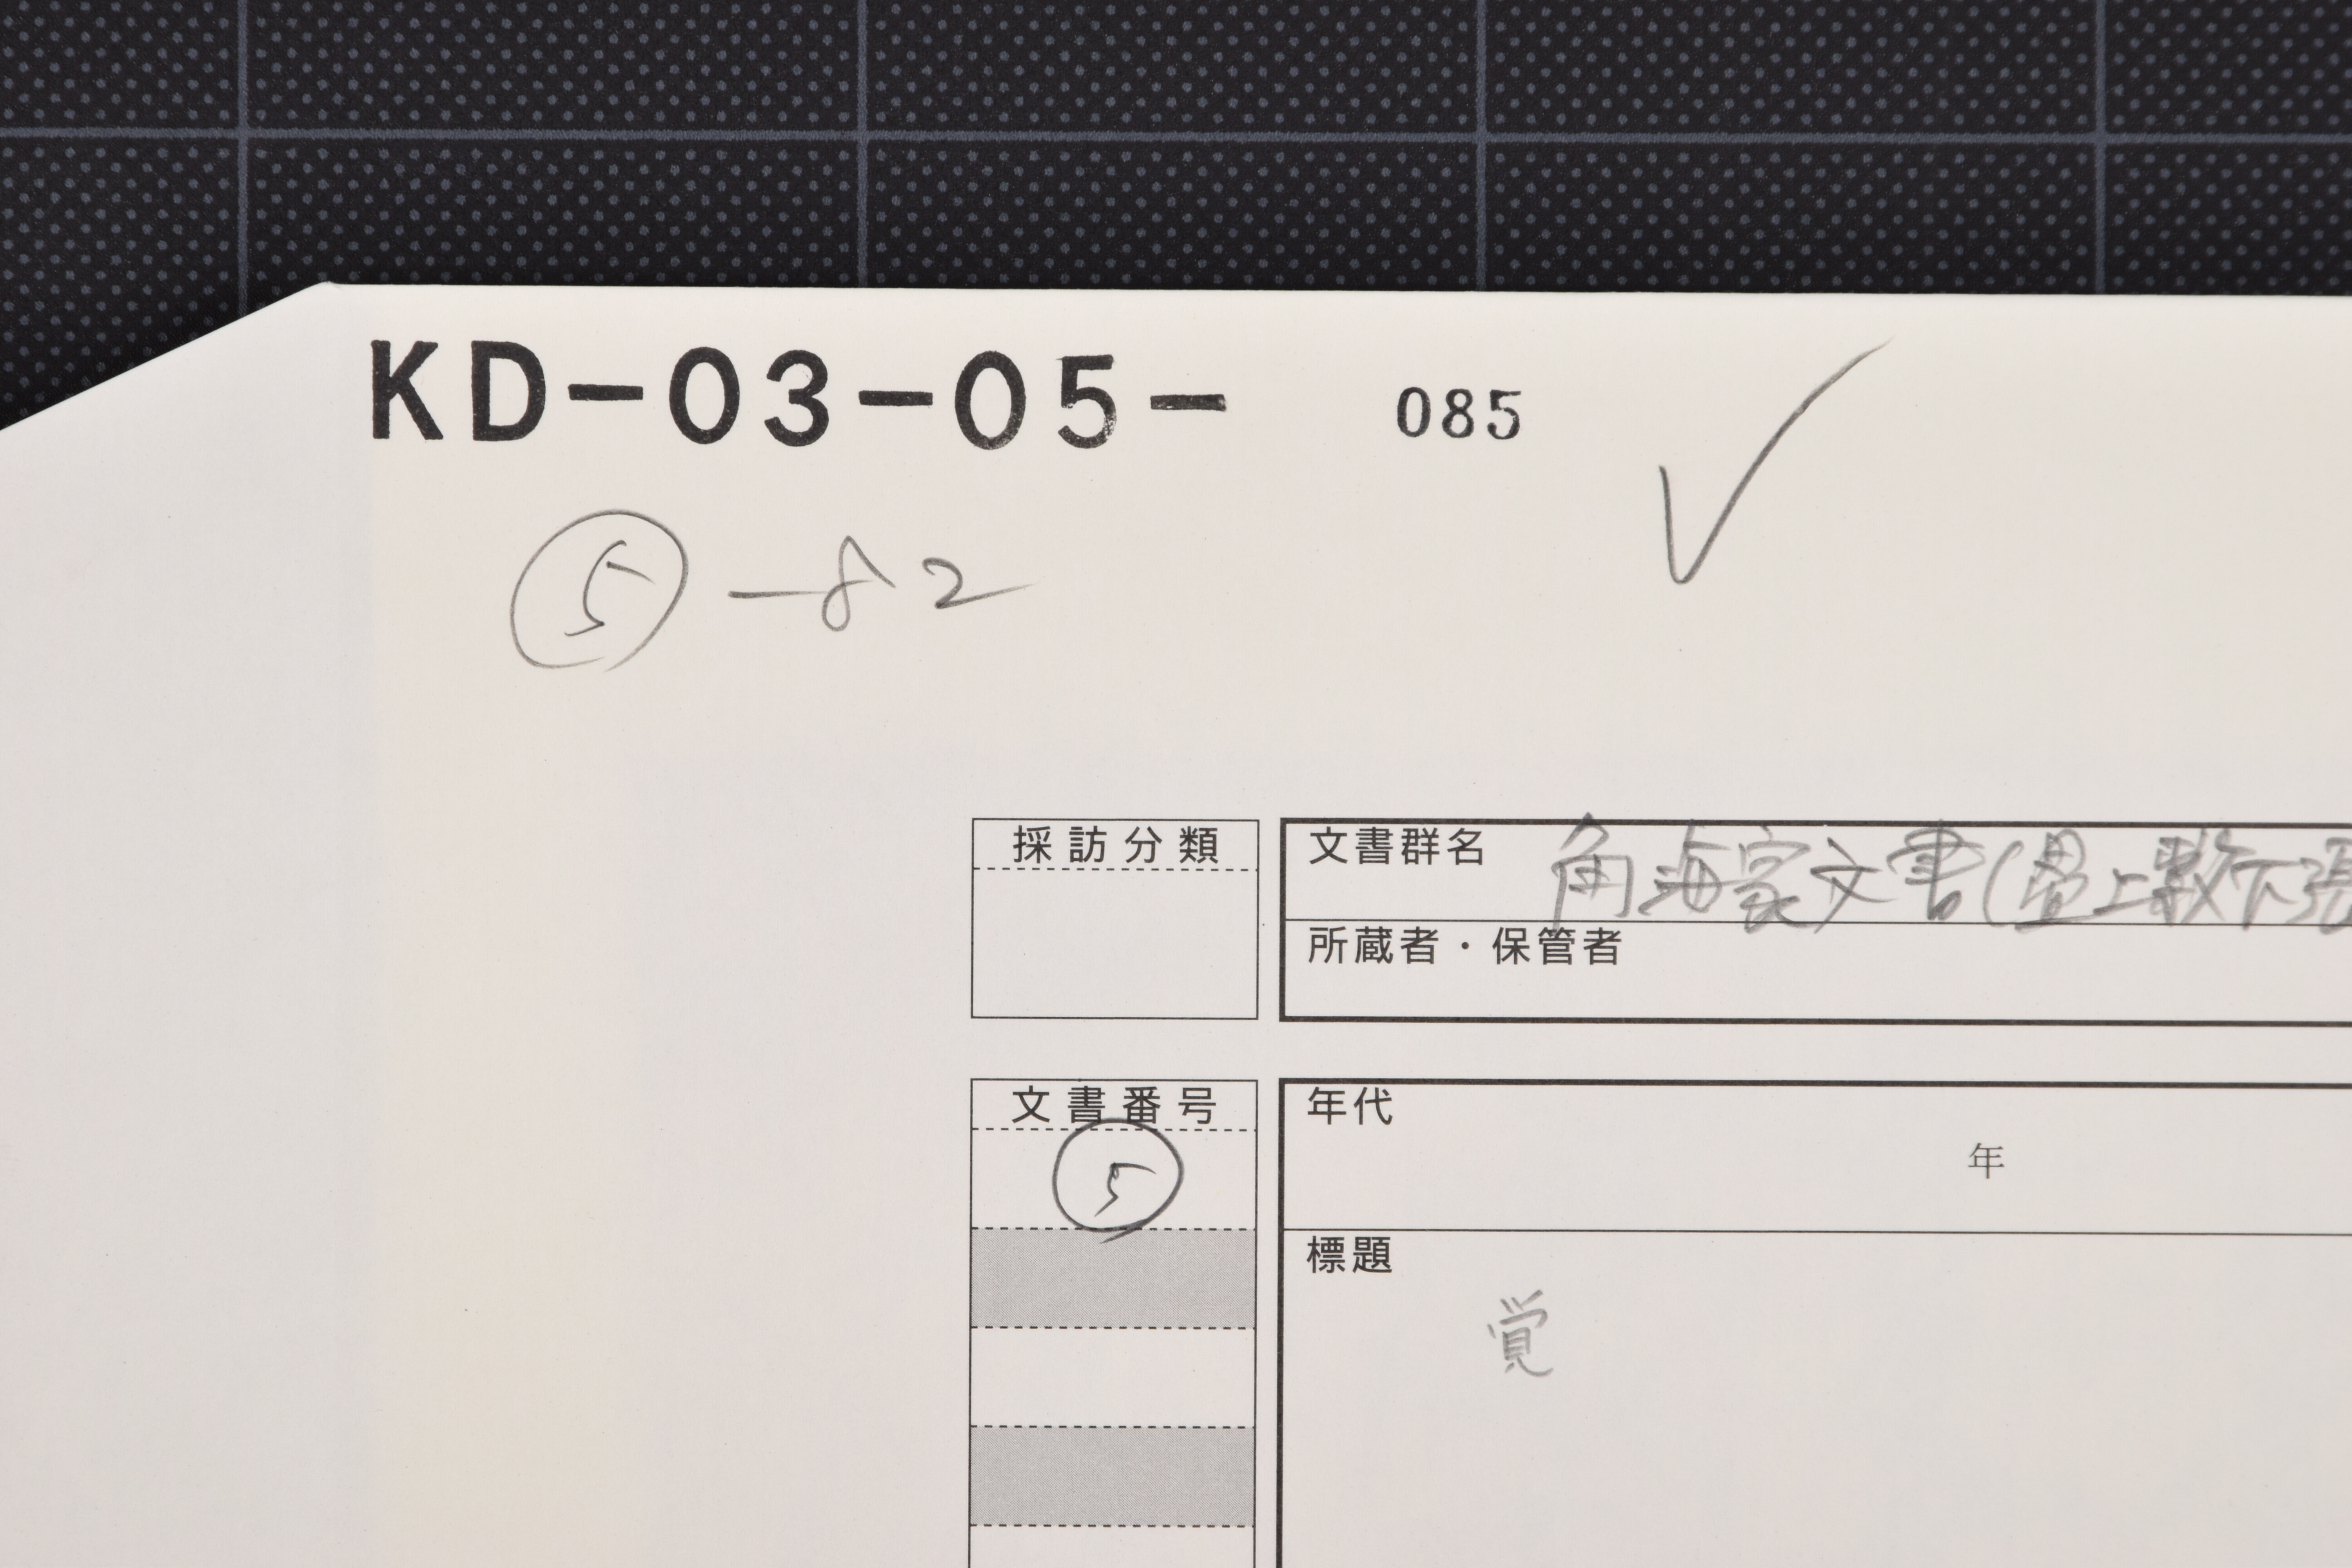2352x1568 pixels.
Task: Click the 文書群名 field label
Action: point(1396,847)
